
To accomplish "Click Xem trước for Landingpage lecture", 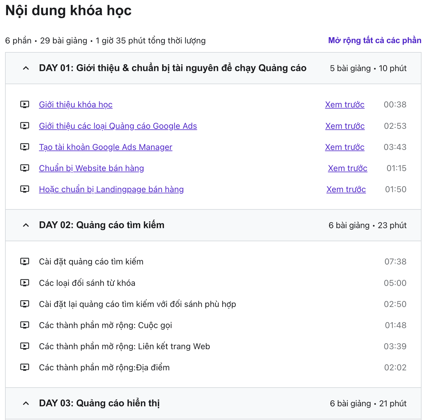I will point(346,189).
